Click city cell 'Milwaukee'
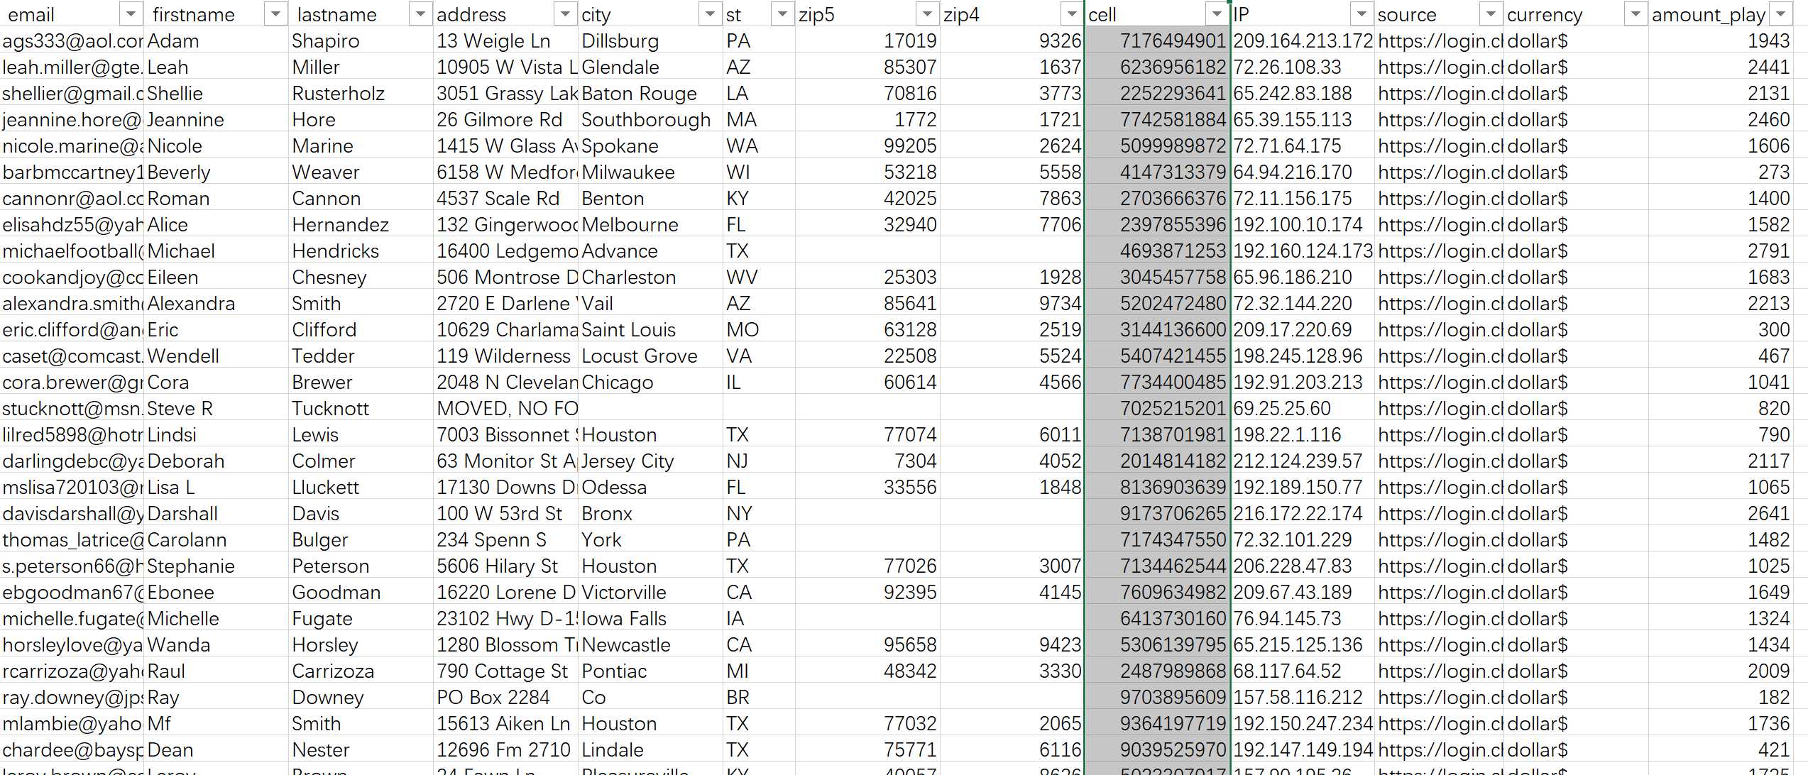This screenshot has height=775, width=1808. point(651,172)
